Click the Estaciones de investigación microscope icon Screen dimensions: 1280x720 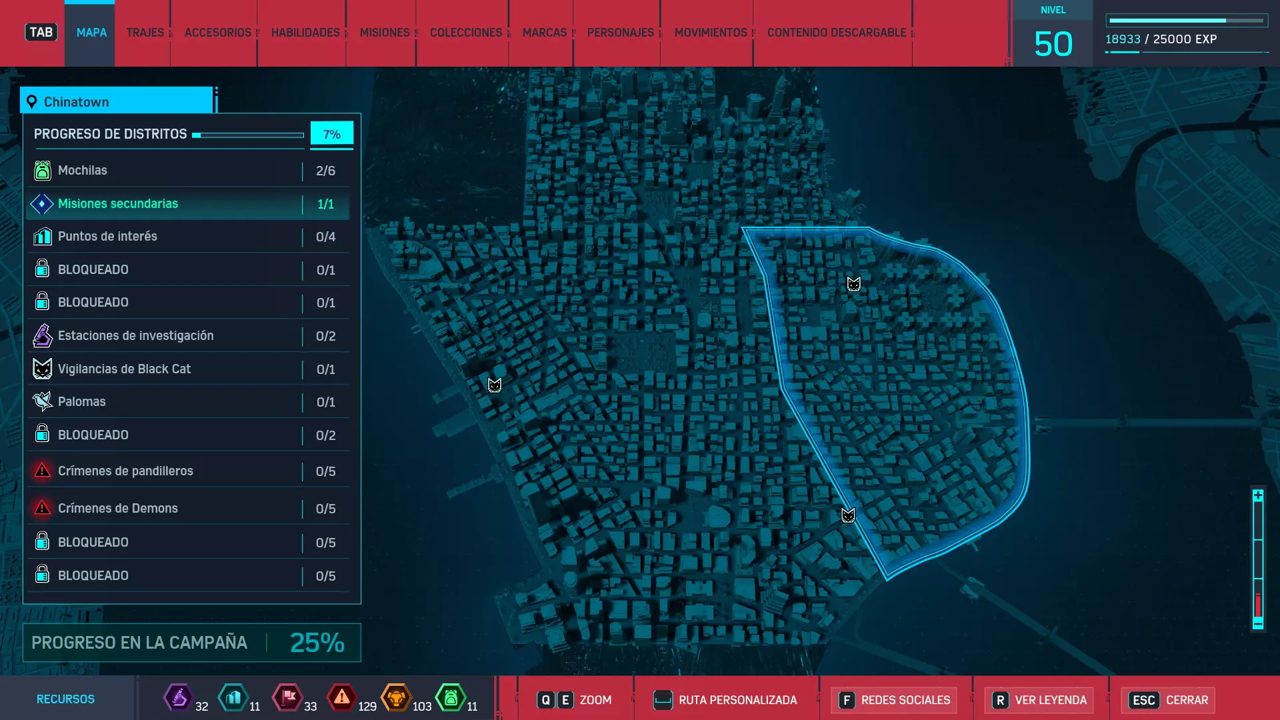(42, 335)
